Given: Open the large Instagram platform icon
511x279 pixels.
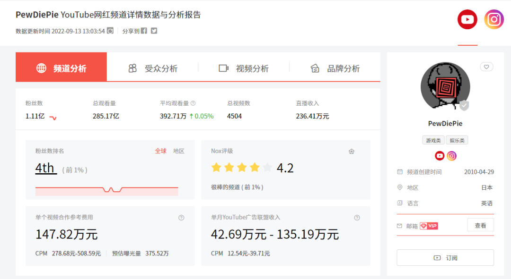Looking at the screenshot, I should point(494,19).
